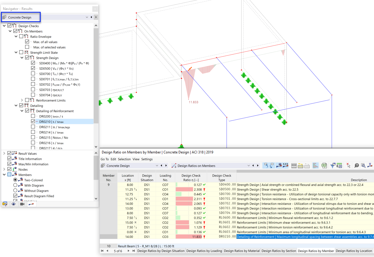Switch to Design Ratios by Section tab
This screenshot has width=374, height=257.
[x=279, y=251]
